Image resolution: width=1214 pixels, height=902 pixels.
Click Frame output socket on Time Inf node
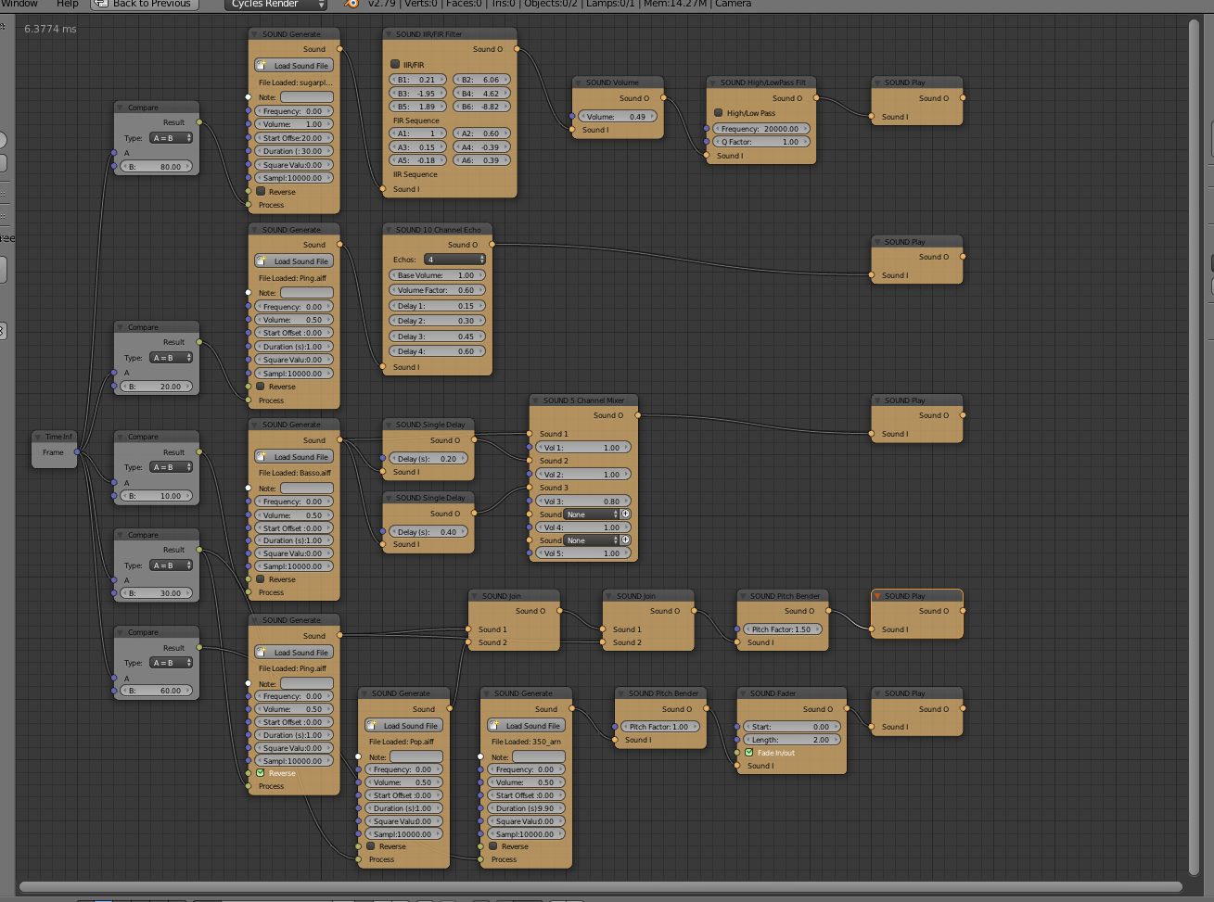(77, 452)
